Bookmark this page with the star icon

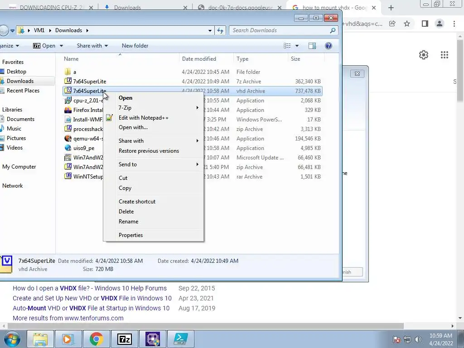pyautogui.click(x=407, y=24)
